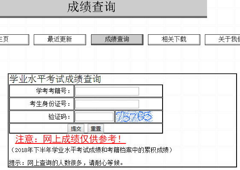Click the 提示 waiting hint text
Screen dimensions: 240x170
[66, 163]
